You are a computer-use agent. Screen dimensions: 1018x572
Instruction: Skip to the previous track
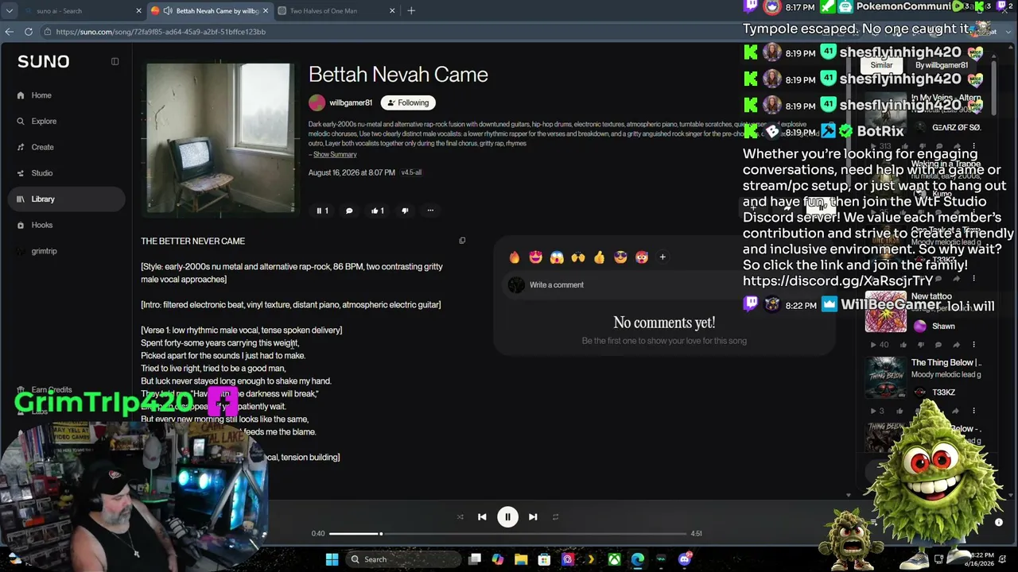point(482,517)
